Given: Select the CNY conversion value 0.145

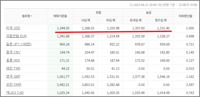Looking at the screenshot, I should click(x=190, y=53).
